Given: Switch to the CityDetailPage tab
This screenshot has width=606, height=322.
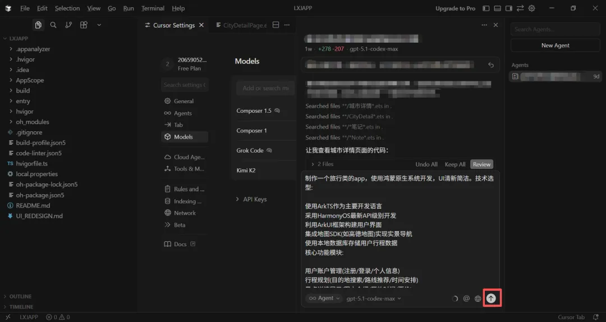Looking at the screenshot, I should pos(241,25).
